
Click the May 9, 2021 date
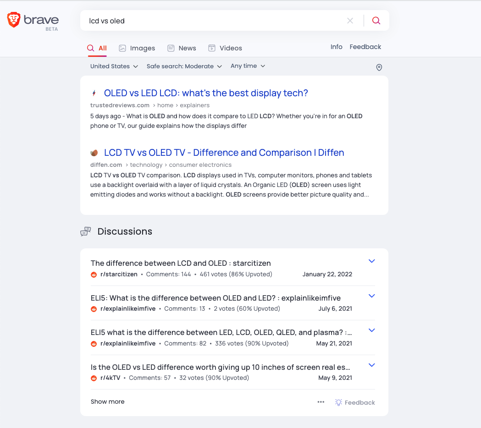pyautogui.click(x=335, y=378)
